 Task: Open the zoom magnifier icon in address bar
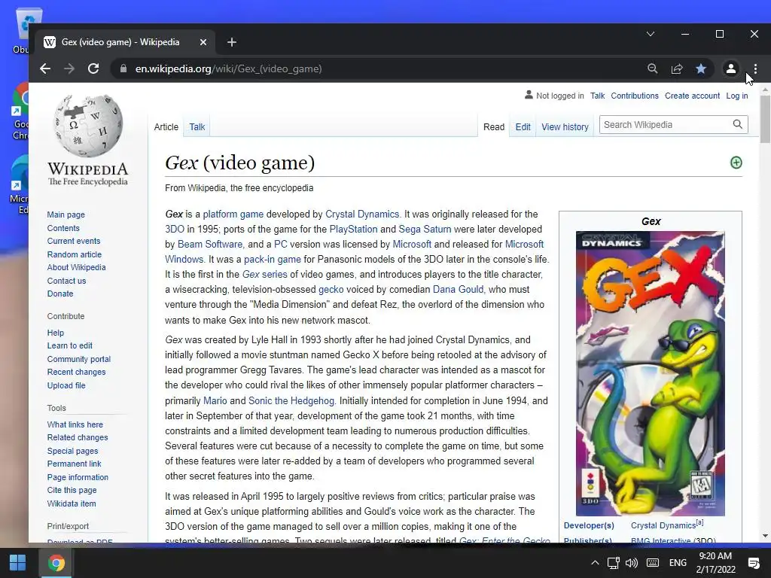point(653,68)
